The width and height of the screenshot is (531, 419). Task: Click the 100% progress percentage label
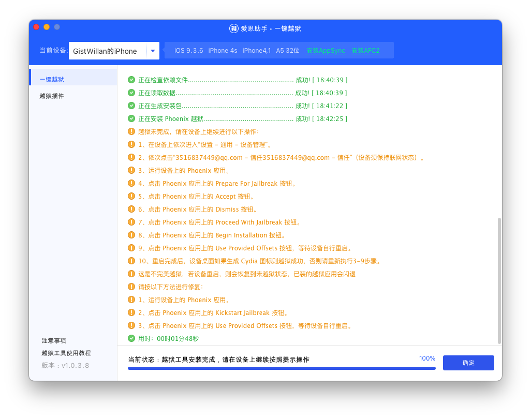427,358
